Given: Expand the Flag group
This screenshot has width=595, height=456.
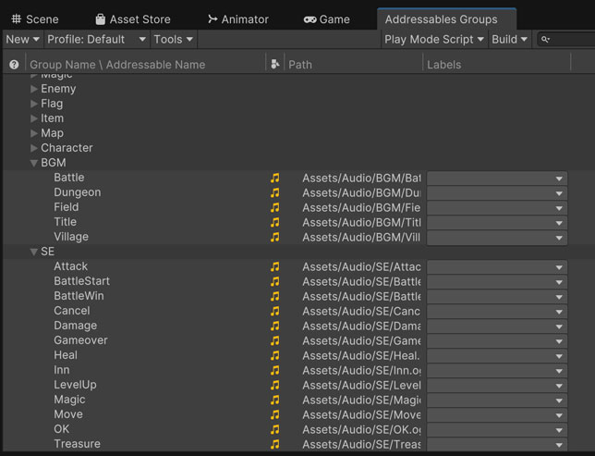Looking at the screenshot, I should pos(34,104).
